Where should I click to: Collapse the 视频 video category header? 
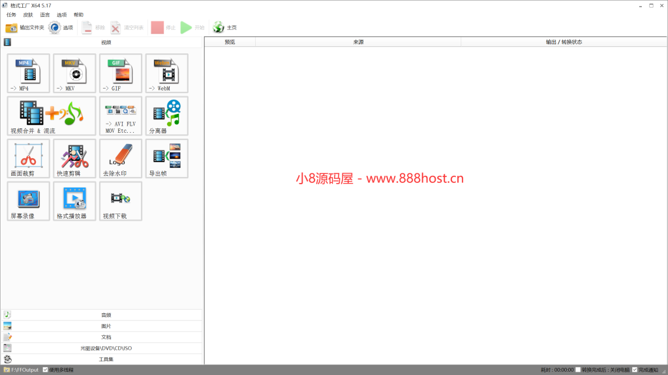point(102,42)
